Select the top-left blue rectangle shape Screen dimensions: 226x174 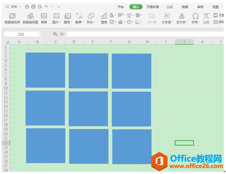coord(45,70)
